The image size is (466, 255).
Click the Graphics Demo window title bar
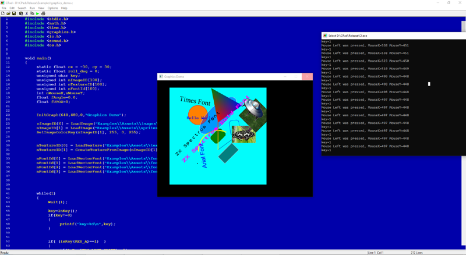click(x=221, y=76)
